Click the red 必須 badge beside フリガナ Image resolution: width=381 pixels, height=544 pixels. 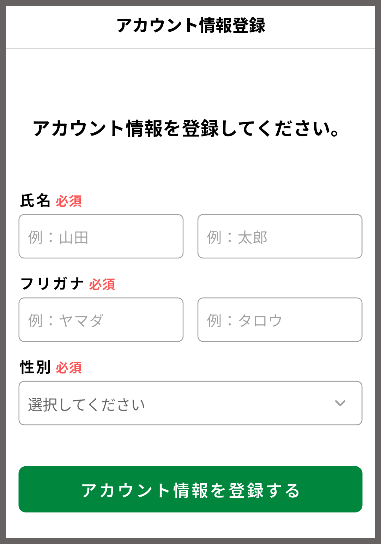pyautogui.click(x=102, y=285)
